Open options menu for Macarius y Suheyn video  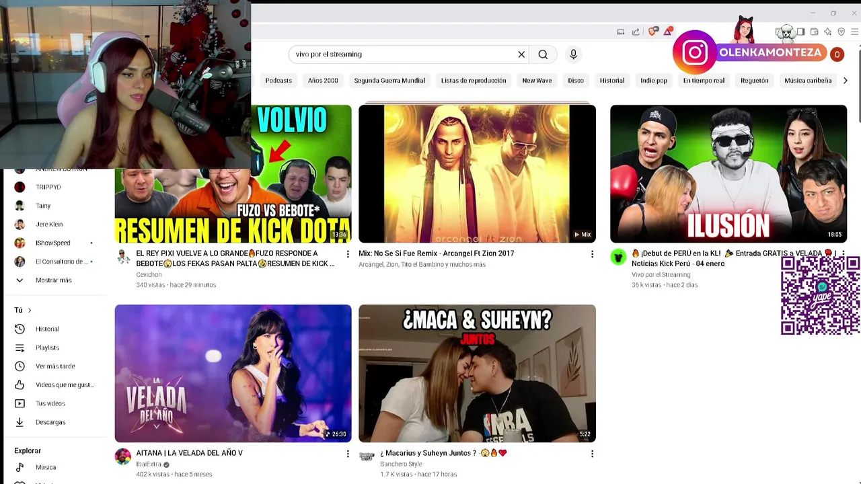pyautogui.click(x=592, y=454)
